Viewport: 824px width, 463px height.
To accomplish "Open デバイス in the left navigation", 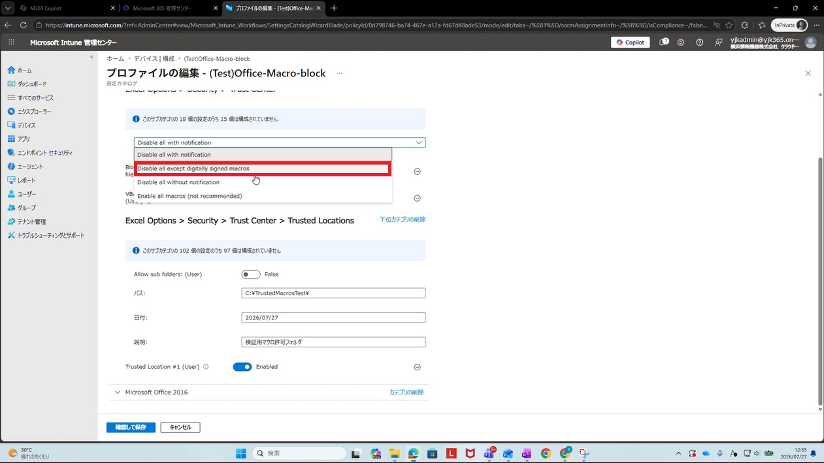I will [x=22, y=125].
